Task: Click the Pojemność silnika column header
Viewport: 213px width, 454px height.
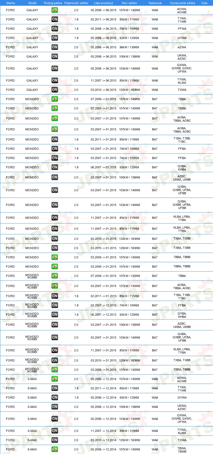Action: pos(76,3)
